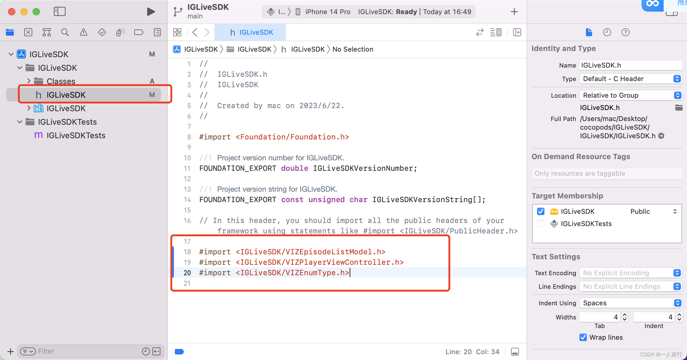Adjust Tab width stepper

625,317
